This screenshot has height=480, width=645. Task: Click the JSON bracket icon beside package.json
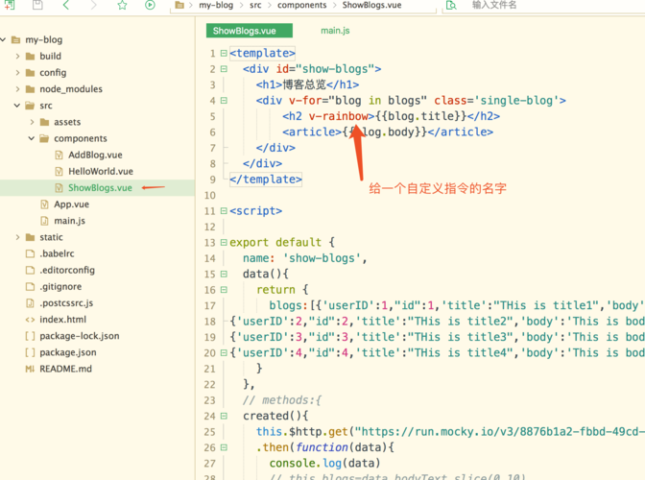[30, 352]
